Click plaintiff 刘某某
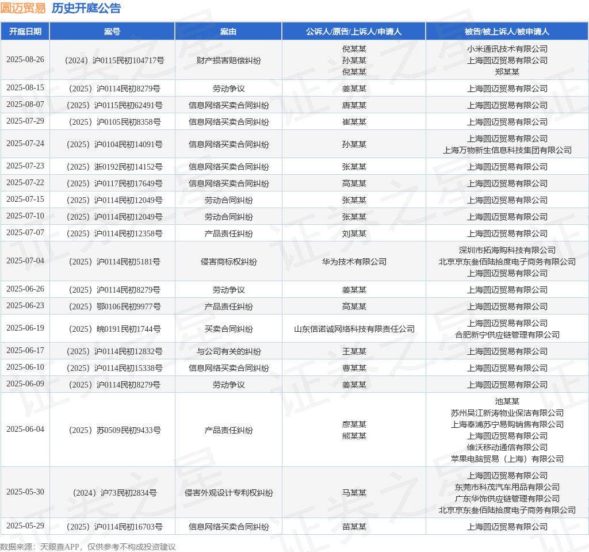The height and width of the screenshot is (552, 589). coord(354,233)
